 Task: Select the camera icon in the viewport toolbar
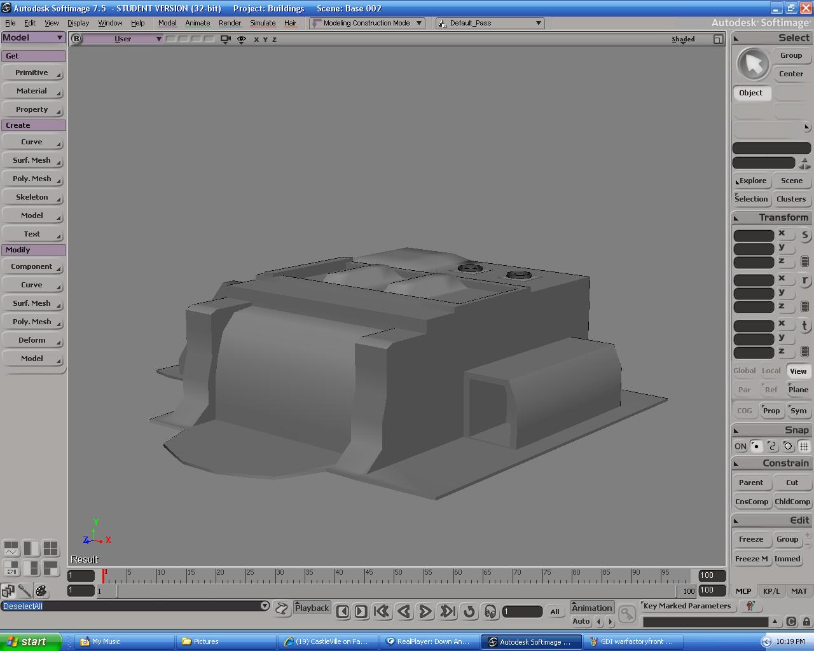(225, 39)
